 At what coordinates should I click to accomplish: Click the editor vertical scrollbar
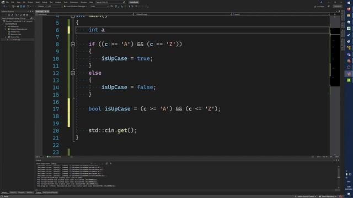pos(335,85)
